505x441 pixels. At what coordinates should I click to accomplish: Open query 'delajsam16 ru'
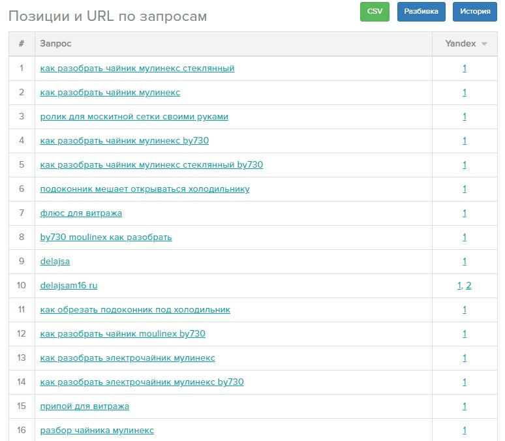pyautogui.click(x=69, y=285)
